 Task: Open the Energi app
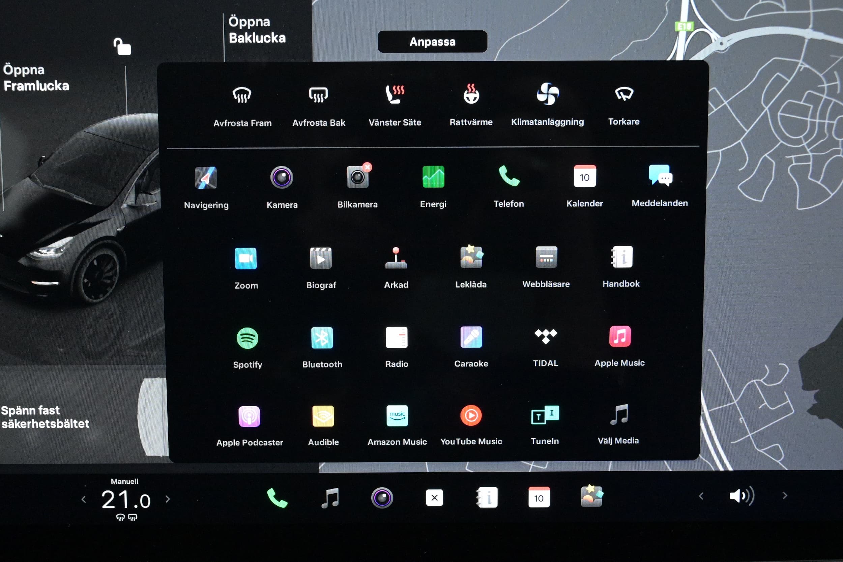click(x=433, y=177)
